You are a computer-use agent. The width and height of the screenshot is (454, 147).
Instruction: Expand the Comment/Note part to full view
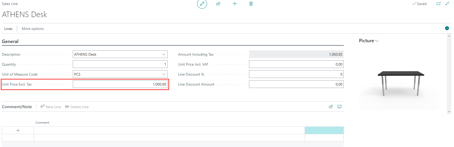[340, 107]
